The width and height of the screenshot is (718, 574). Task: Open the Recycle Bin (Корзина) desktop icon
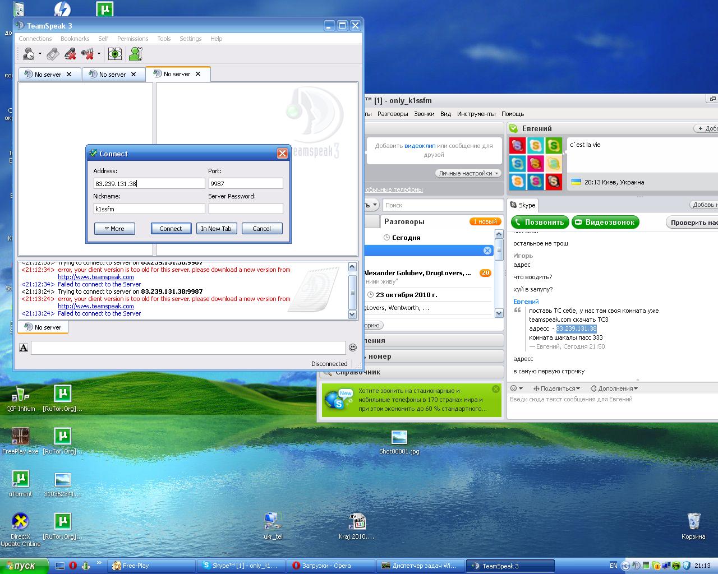point(693,522)
